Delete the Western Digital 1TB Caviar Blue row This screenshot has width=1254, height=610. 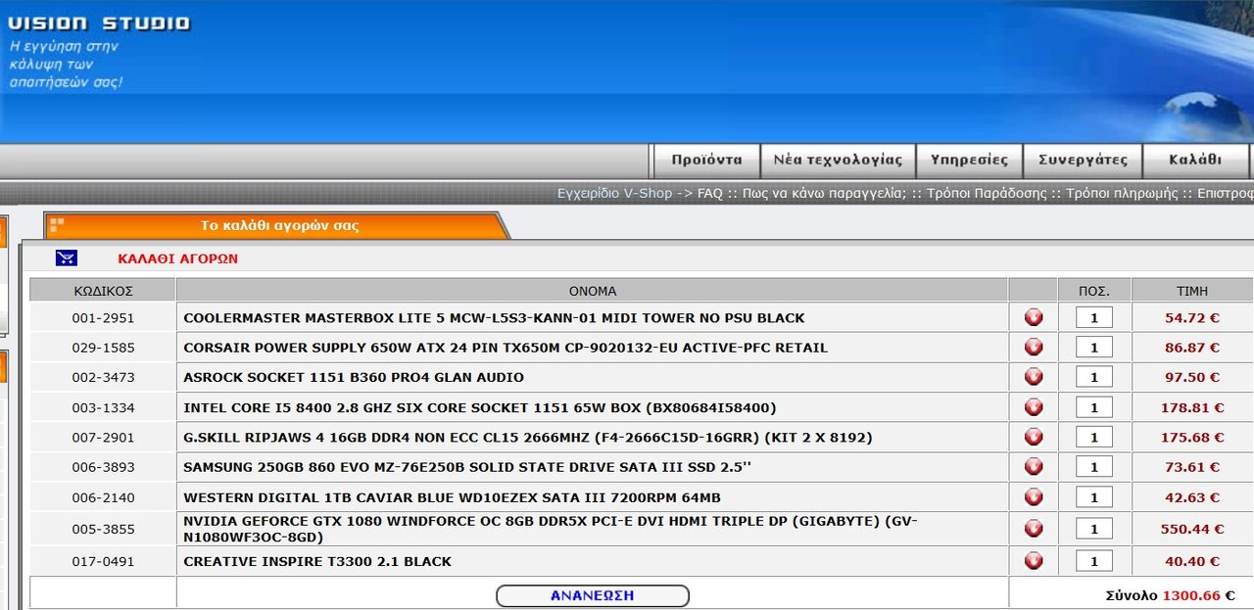click(x=1033, y=497)
